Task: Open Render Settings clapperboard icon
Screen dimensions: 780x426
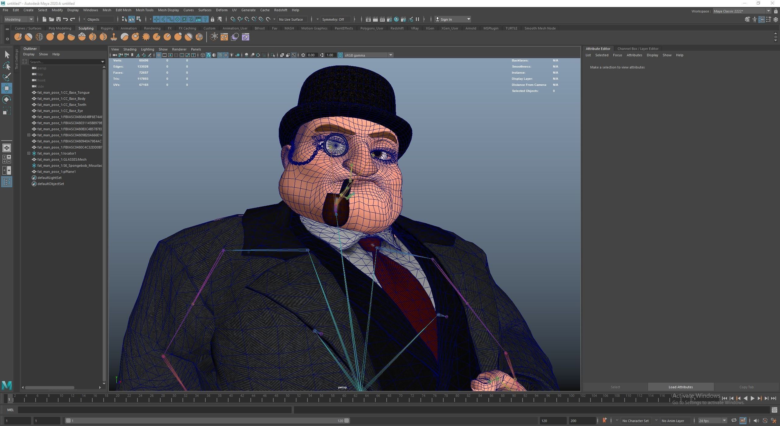Action: pyautogui.click(x=389, y=19)
